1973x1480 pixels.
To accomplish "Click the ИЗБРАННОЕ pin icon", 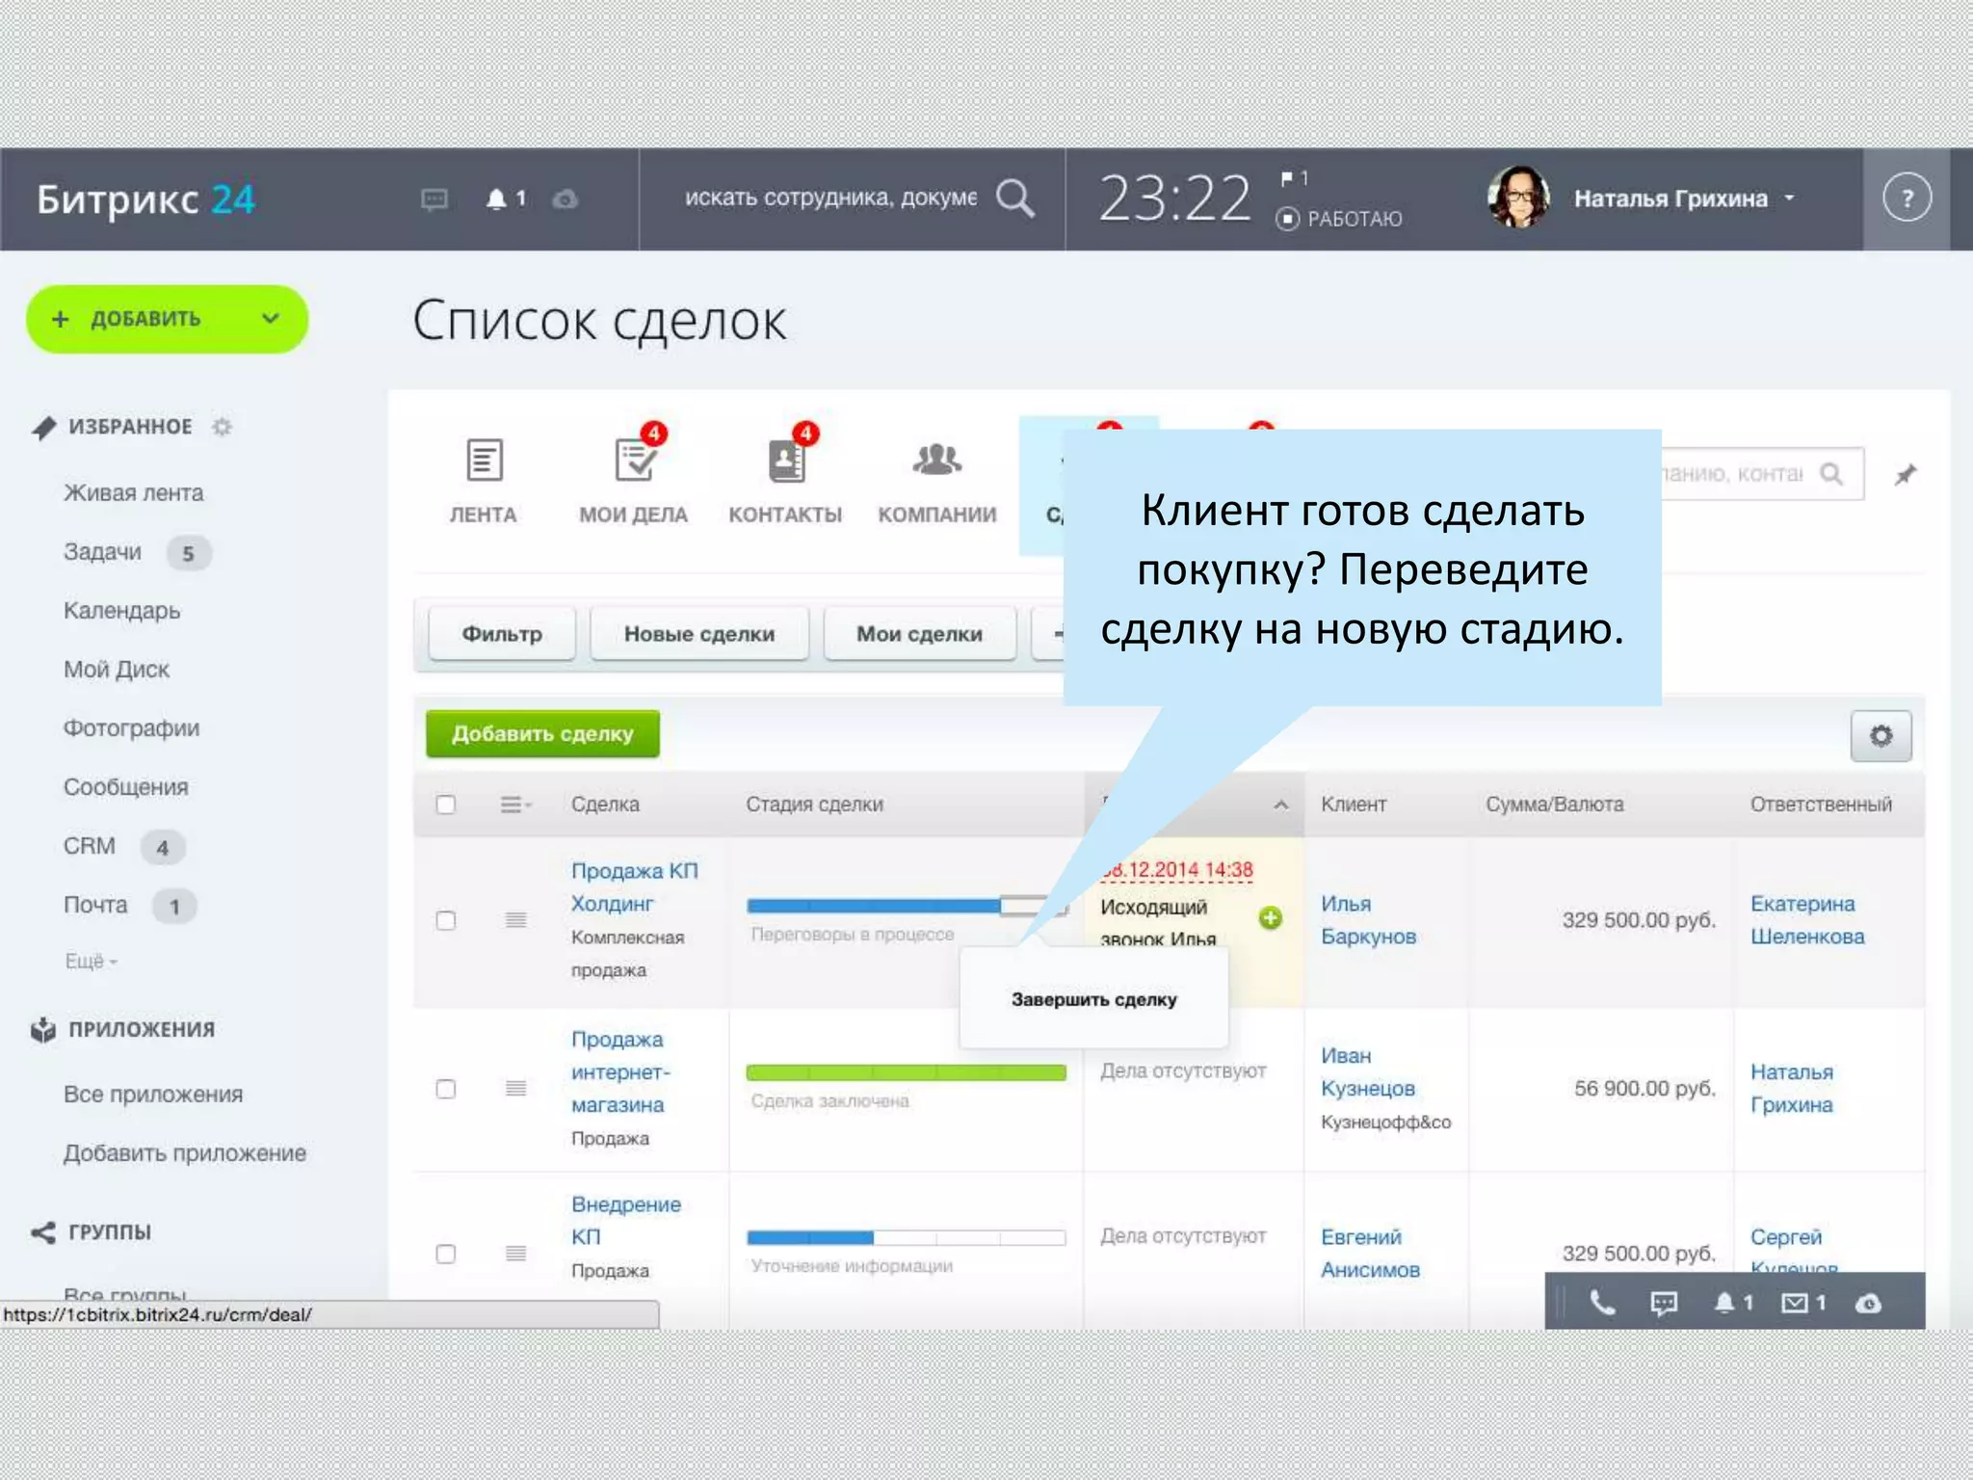I will 43,428.
